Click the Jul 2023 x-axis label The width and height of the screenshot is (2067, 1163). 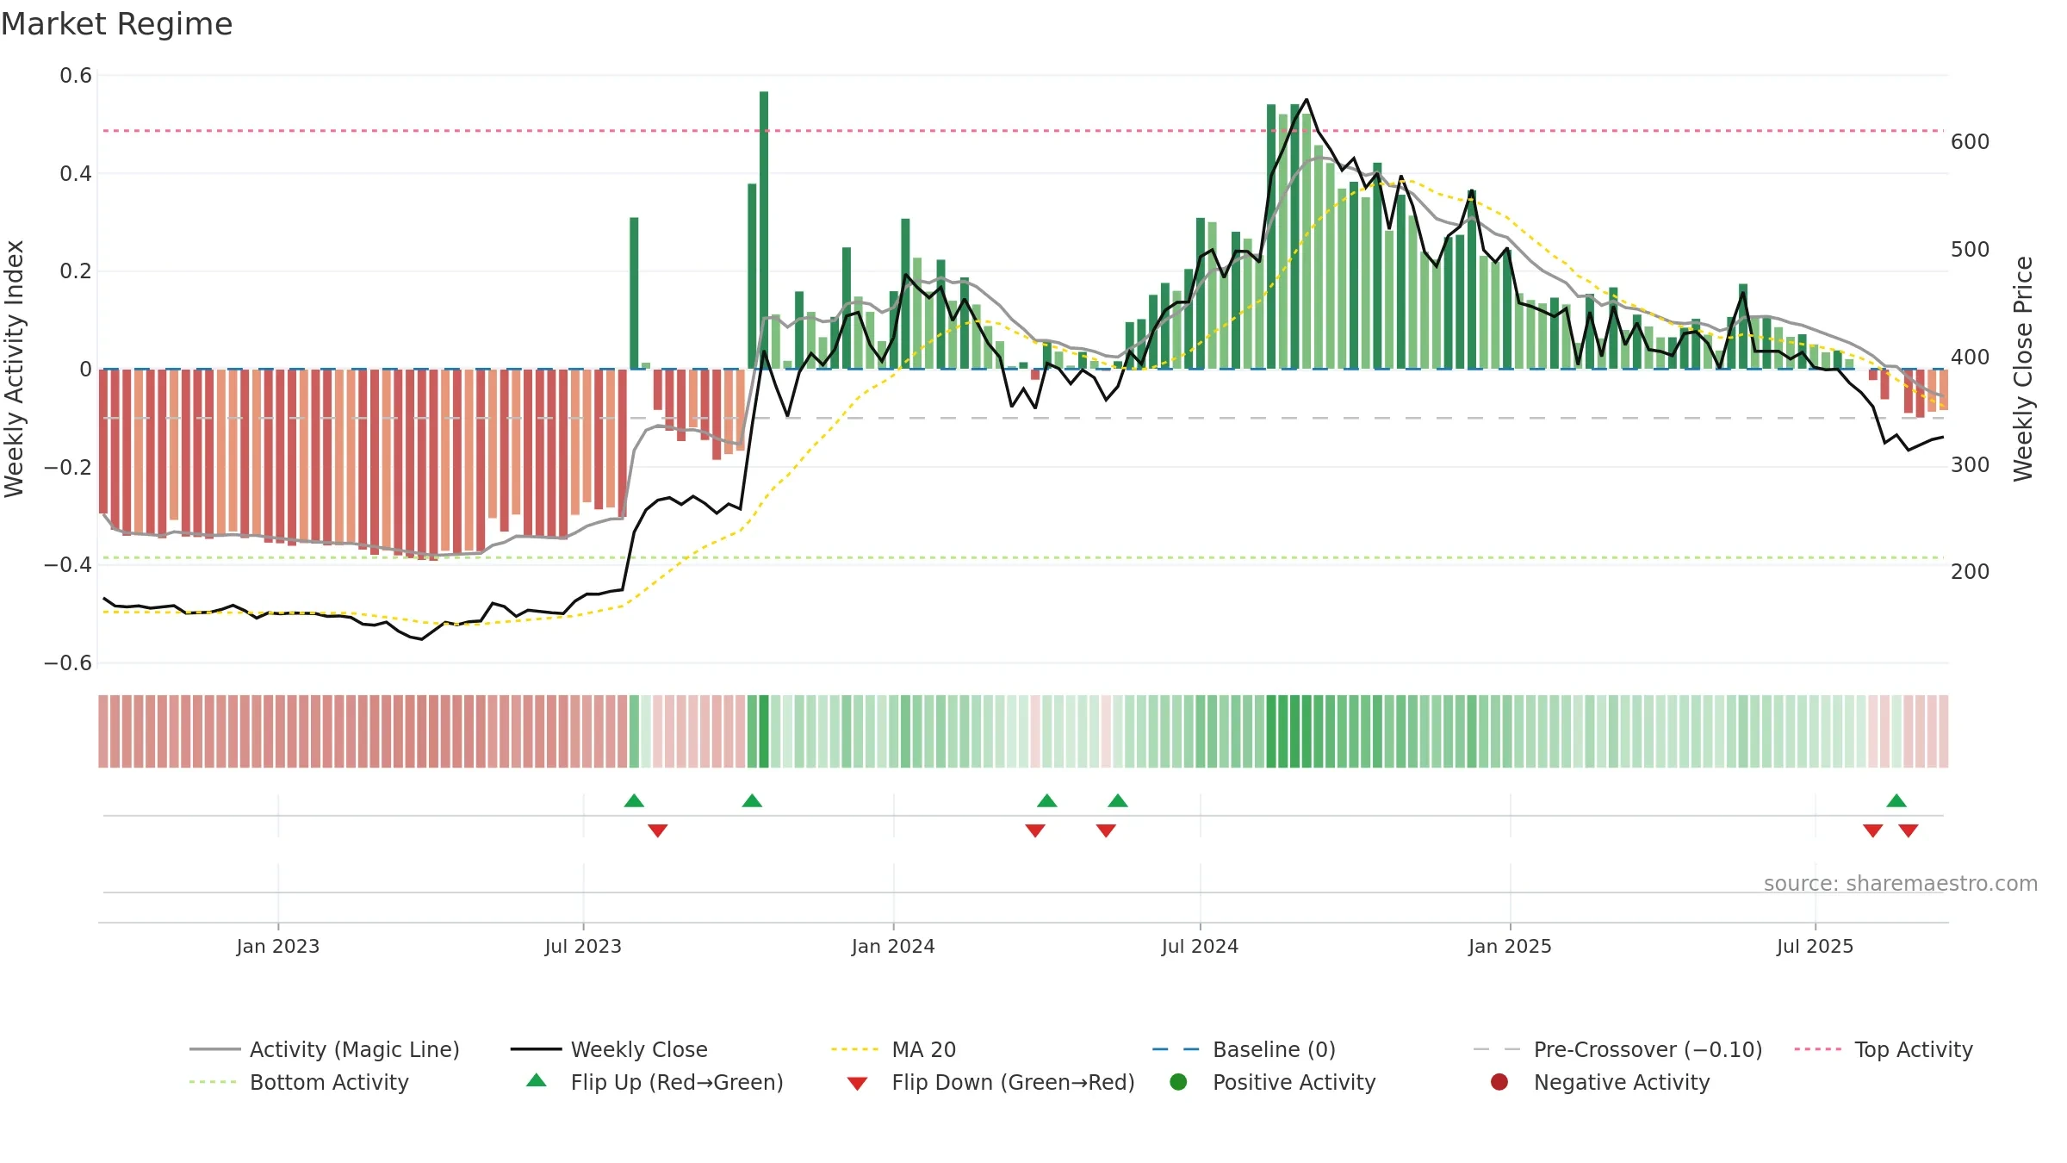tap(583, 946)
